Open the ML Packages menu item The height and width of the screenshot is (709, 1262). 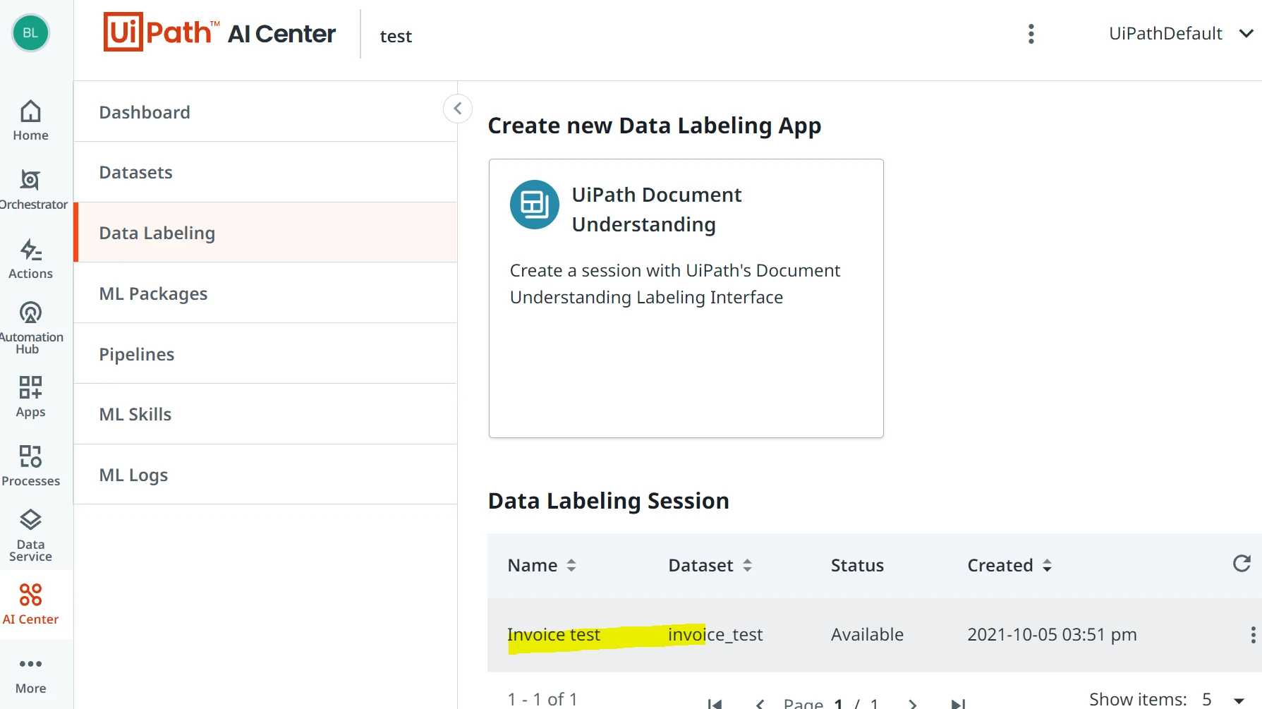tap(265, 293)
